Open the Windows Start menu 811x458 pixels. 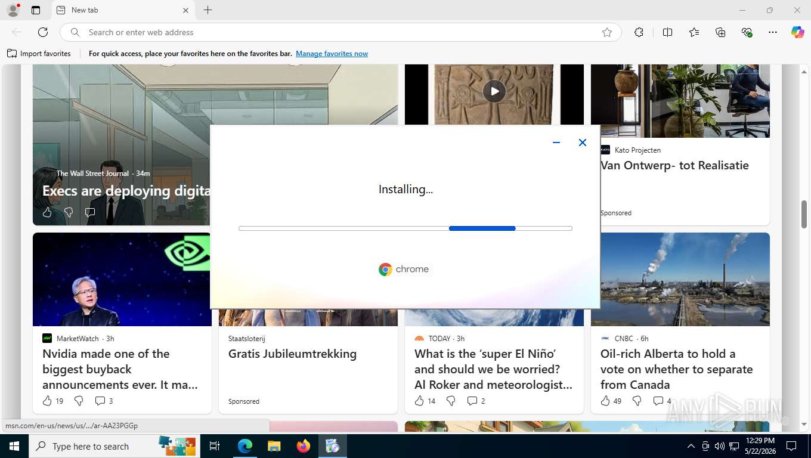point(14,446)
